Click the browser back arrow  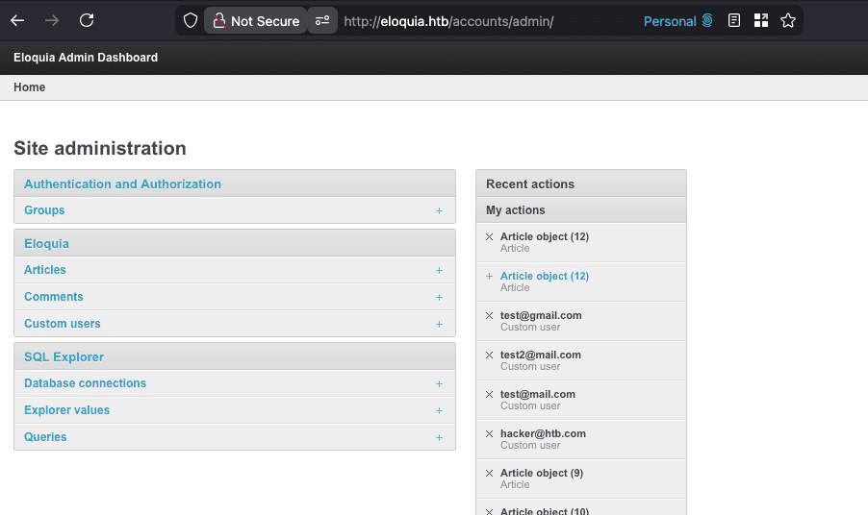(17, 21)
